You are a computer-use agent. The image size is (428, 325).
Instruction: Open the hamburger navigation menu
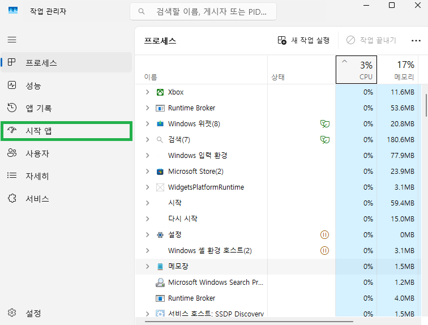point(12,40)
